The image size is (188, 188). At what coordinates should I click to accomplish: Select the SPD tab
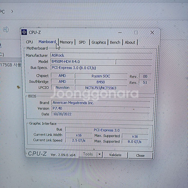pyautogui.click(x=82, y=42)
